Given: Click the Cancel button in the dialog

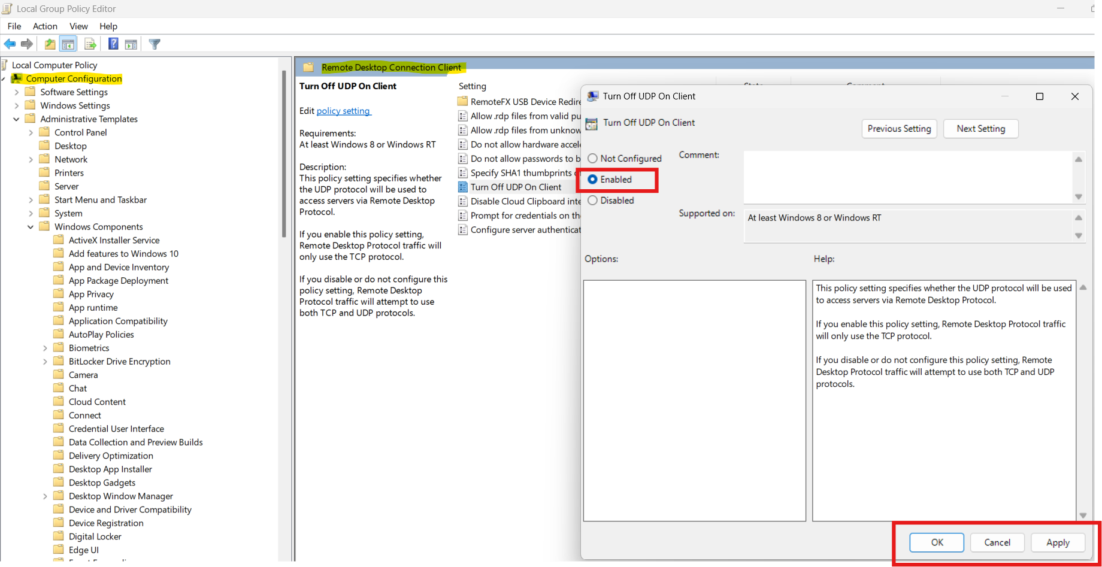Looking at the screenshot, I should (997, 542).
